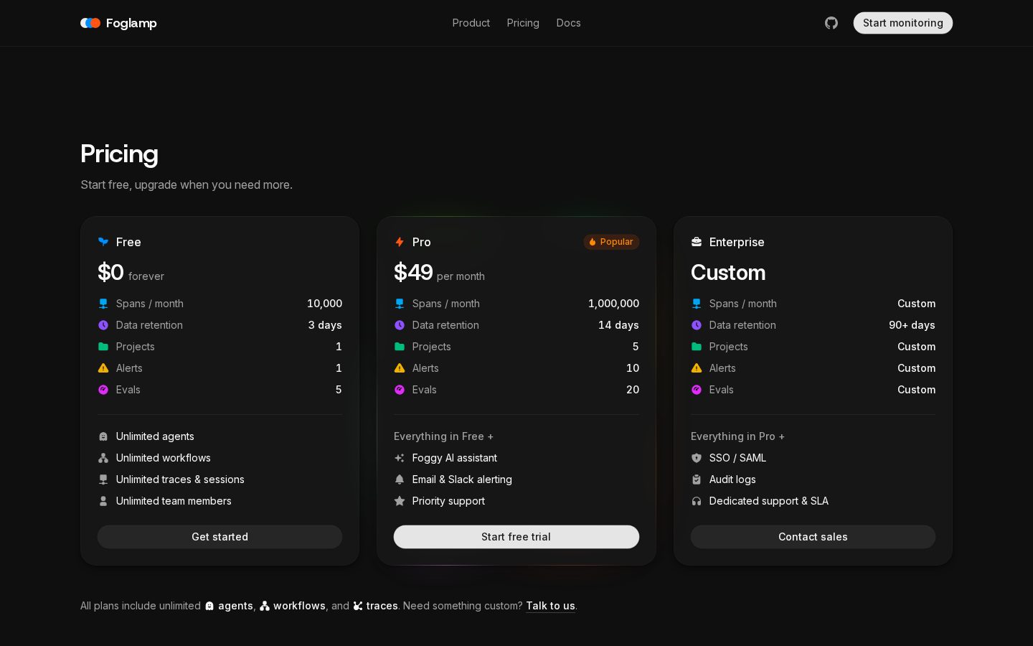The width and height of the screenshot is (1033, 646).
Task: Click the Enterprise Projects folder icon
Action: pos(697,347)
